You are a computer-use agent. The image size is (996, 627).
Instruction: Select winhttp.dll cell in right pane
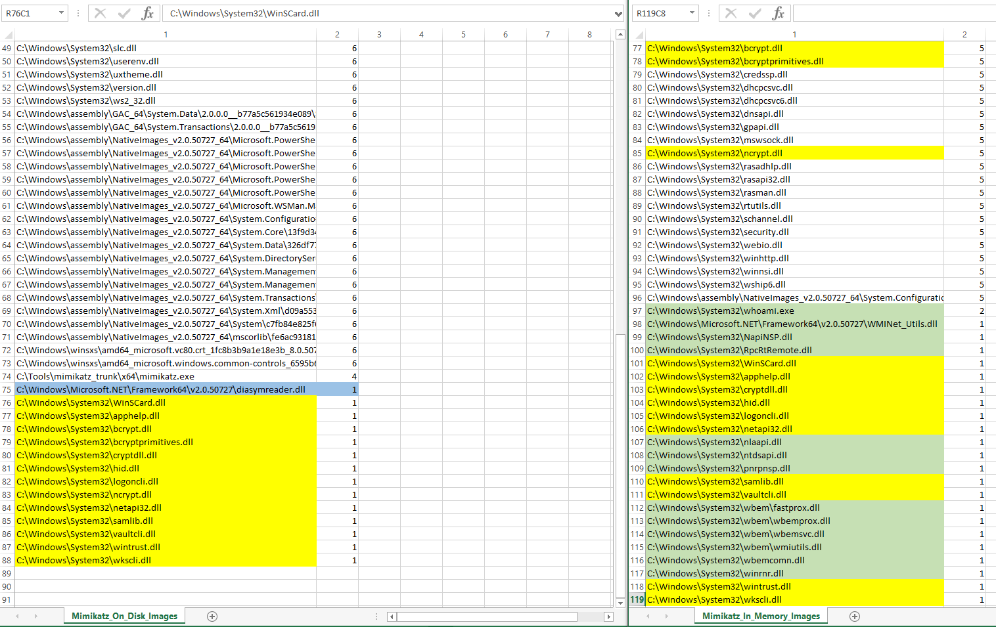(x=794, y=258)
